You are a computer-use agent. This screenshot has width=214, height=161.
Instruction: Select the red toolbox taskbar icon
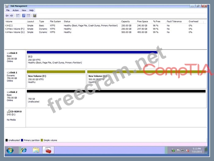pyautogui.click(x=48, y=150)
